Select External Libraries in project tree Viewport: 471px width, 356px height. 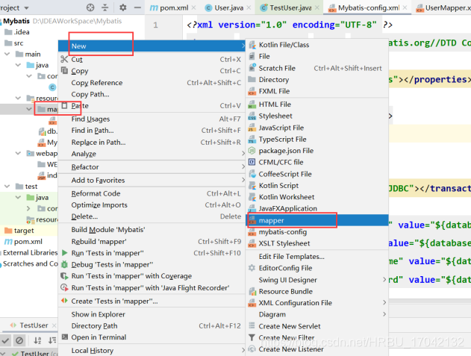click(30, 253)
